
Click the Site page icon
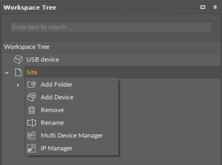[18, 72]
